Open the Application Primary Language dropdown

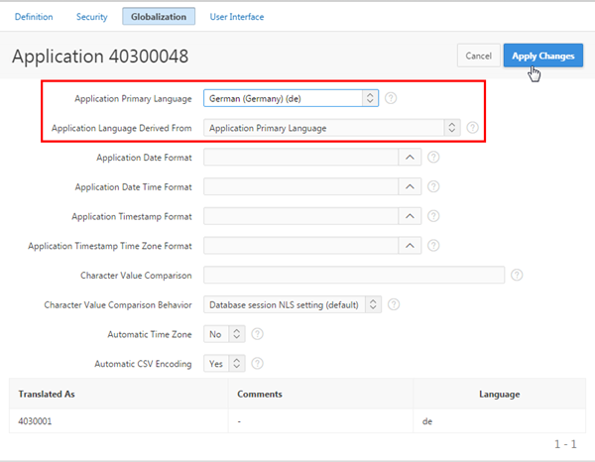click(x=291, y=98)
